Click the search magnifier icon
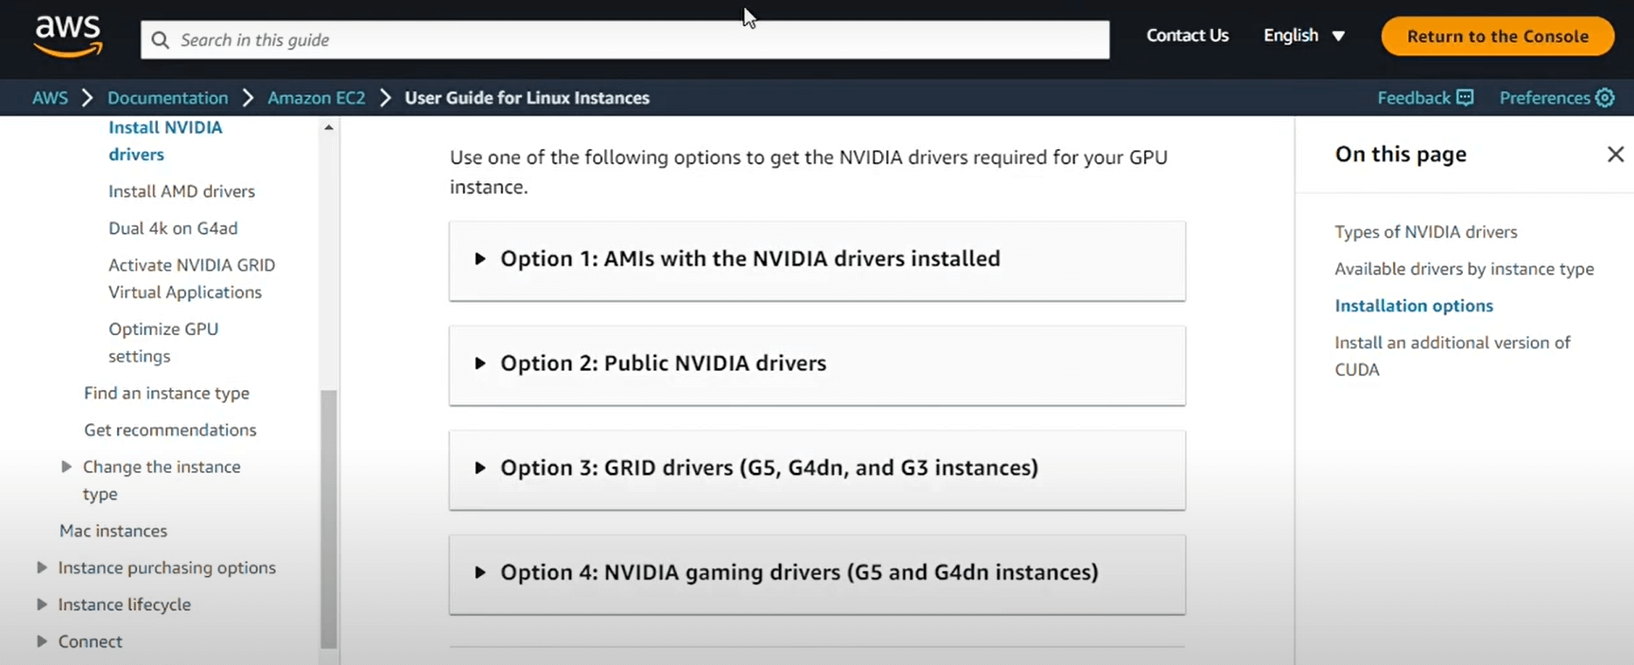The height and width of the screenshot is (665, 1634). (x=160, y=40)
